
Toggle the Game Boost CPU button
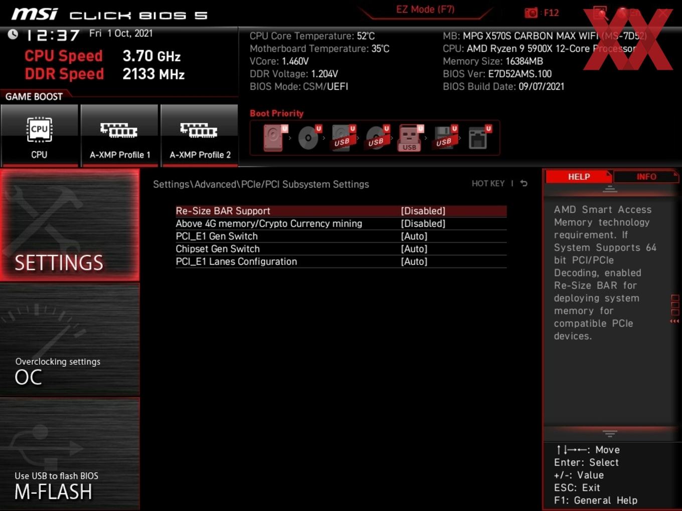[x=39, y=135]
